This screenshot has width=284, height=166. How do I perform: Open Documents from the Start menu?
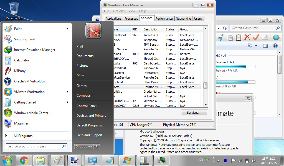pyautogui.click(x=85, y=56)
